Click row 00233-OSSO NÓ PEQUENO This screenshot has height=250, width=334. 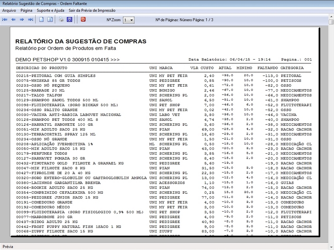pos(164,85)
